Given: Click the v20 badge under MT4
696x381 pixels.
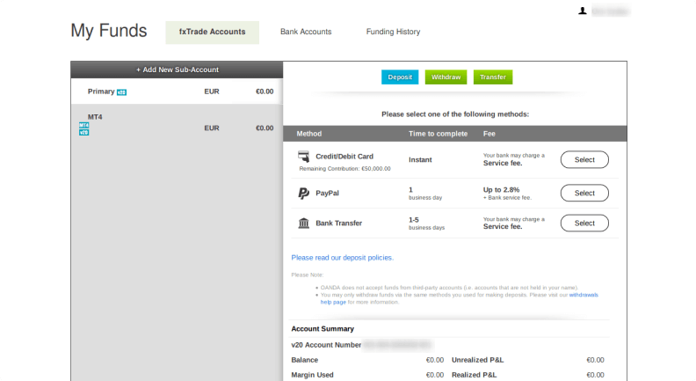Looking at the screenshot, I should pyautogui.click(x=84, y=133).
